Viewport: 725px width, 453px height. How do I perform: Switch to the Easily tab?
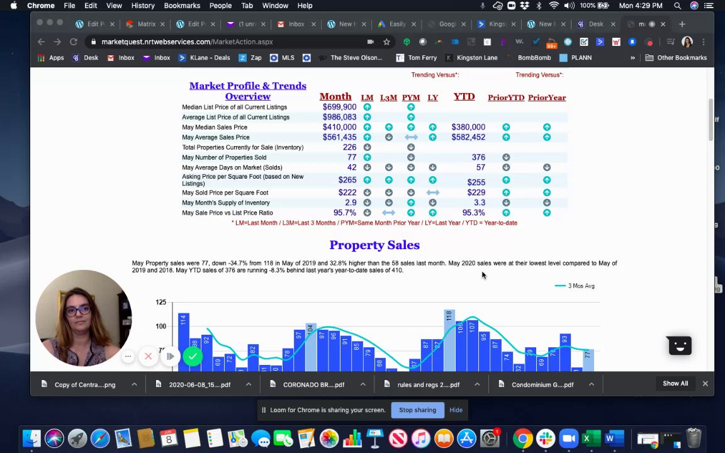(x=396, y=24)
